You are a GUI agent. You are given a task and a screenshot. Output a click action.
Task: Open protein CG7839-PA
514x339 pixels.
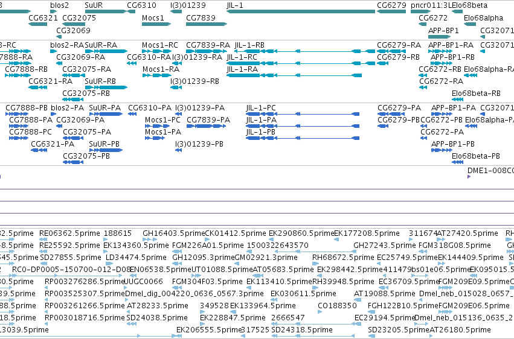coord(208,120)
